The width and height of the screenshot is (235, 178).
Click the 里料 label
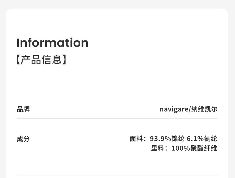[x=158, y=148]
